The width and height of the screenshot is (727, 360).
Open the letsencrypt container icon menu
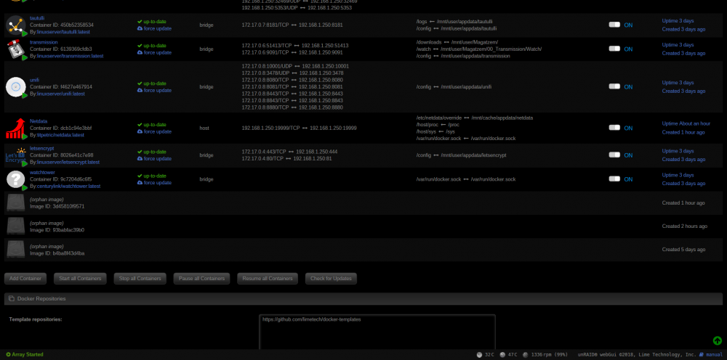coord(16,155)
